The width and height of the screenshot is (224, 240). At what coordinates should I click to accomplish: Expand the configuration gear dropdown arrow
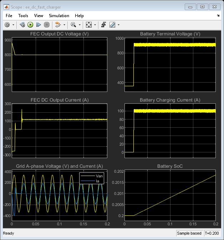(13, 25)
